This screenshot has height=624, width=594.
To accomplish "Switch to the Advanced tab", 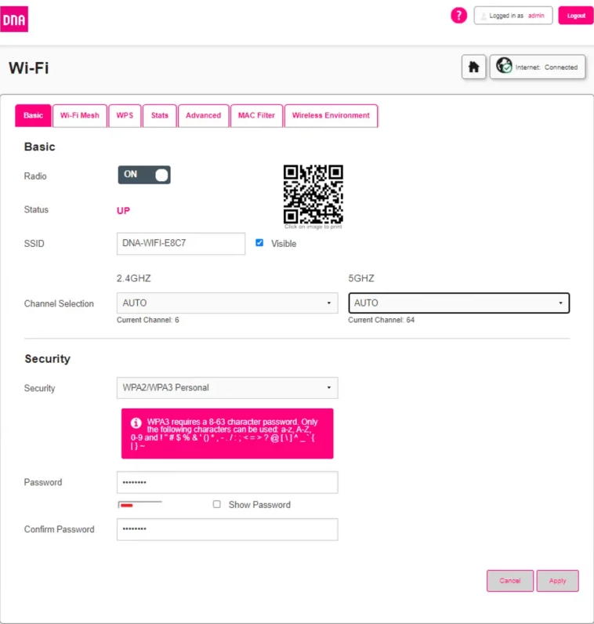I will 203,115.
